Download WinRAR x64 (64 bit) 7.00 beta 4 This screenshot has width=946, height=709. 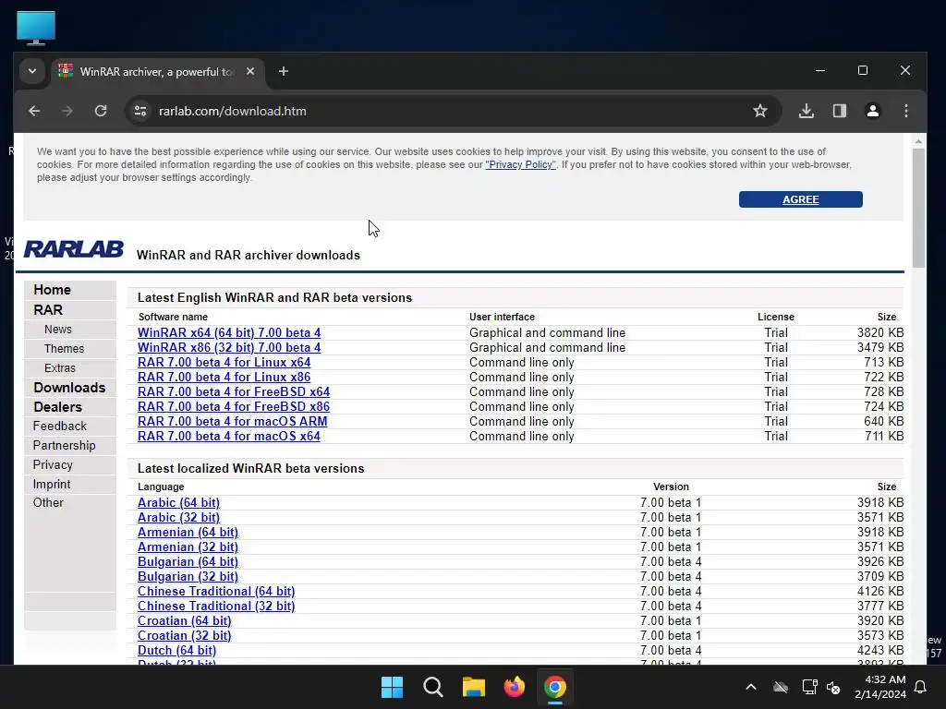point(229,332)
